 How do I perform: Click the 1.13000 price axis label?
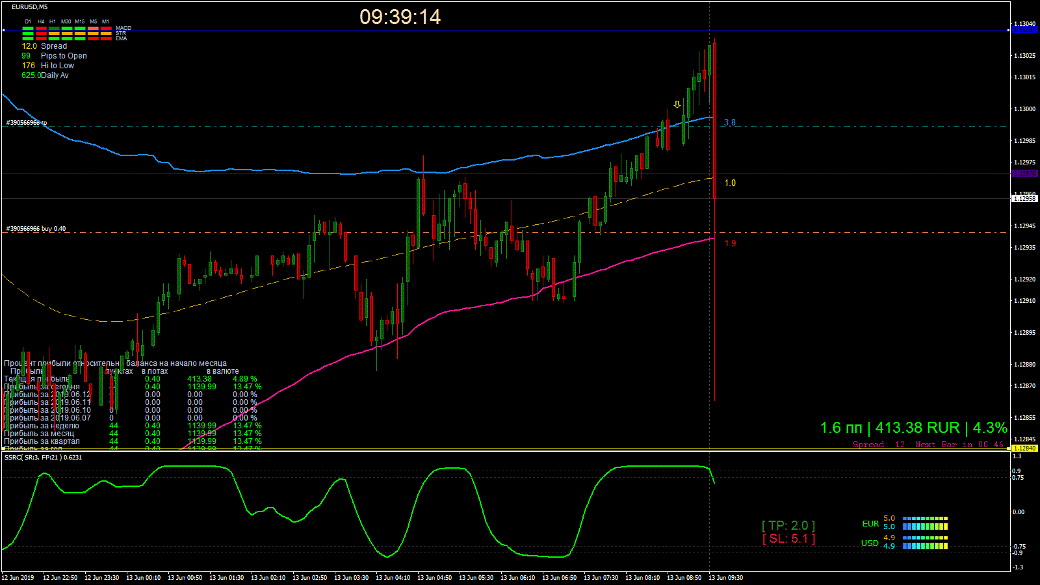(1025, 109)
